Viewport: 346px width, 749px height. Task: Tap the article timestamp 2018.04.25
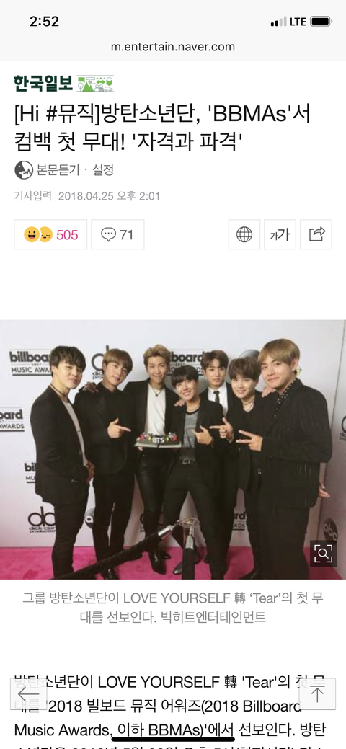pyautogui.click(x=86, y=196)
